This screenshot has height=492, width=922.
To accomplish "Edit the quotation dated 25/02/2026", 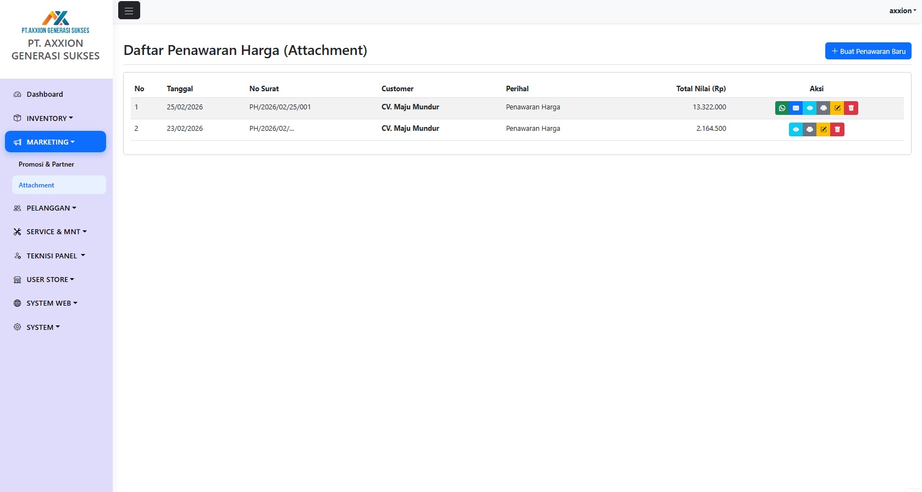I will click(x=837, y=108).
